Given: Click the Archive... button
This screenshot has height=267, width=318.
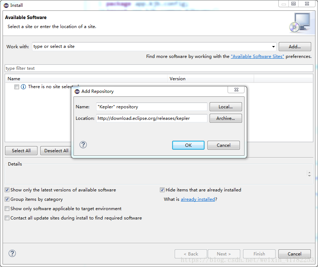Looking at the screenshot, I should pyautogui.click(x=226, y=118).
